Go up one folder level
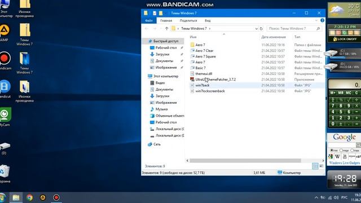The image size is (361, 203). (x=167, y=29)
